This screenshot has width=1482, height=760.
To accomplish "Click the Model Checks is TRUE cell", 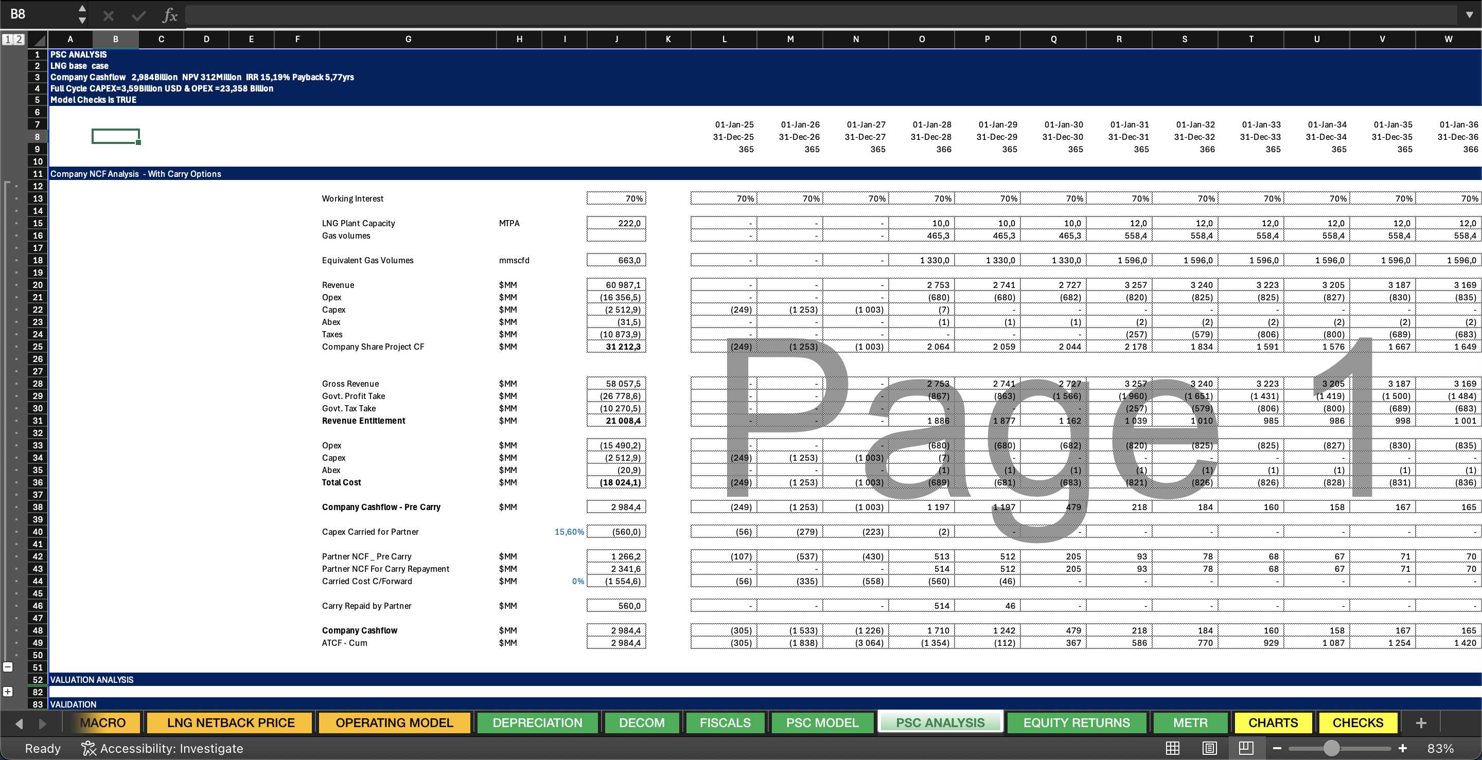I will click(93, 100).
